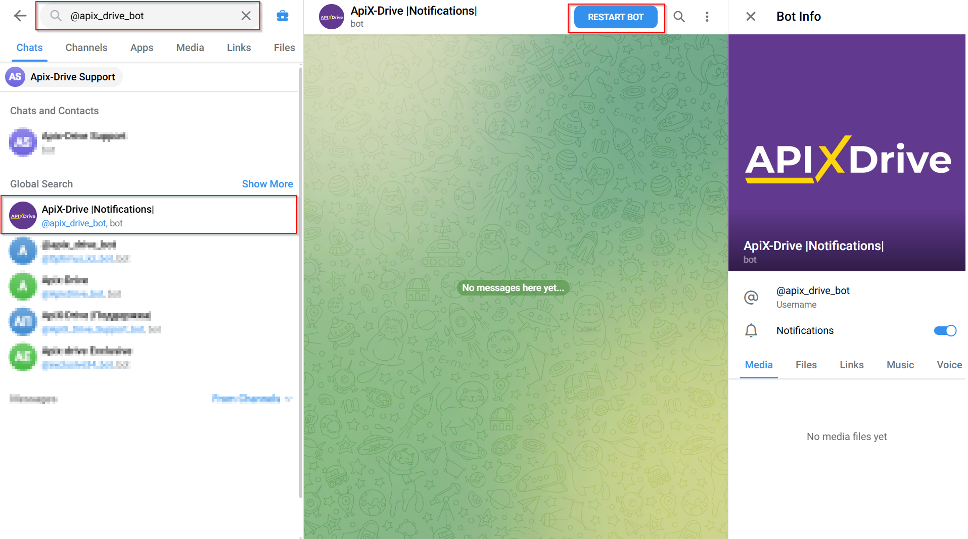Viewport: 968px width, 539px height.
Task: Click the back arrow in search panel
Action: pyautogui.click(x=20, y=16)
